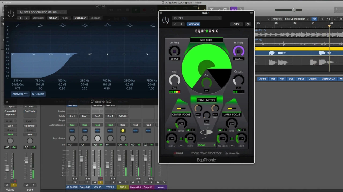Viewport: 343px width, 192px height.
Task: Toggle the green link square between Body A and B
Action: pyautogui.click(x=181, y=139)
